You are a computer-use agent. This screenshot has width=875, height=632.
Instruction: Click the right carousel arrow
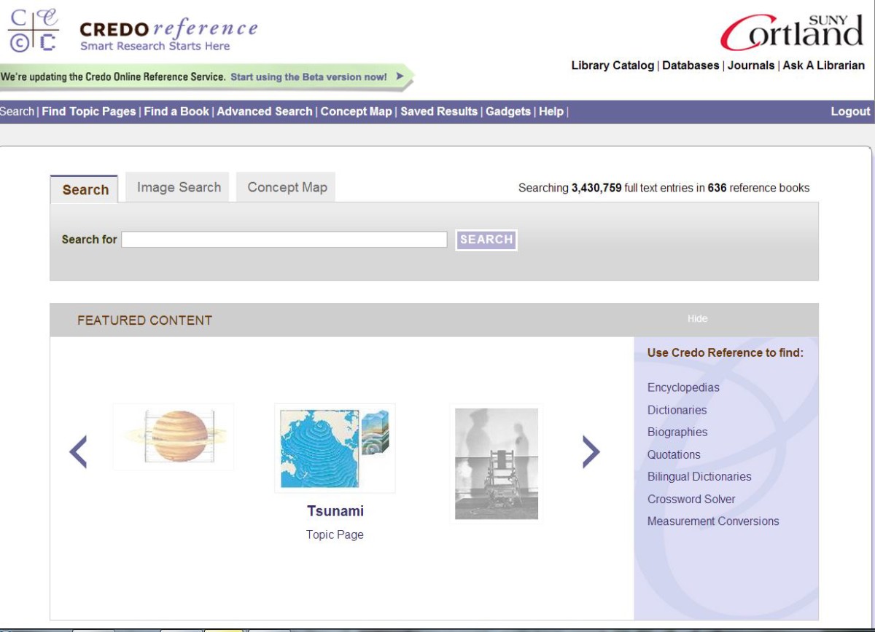[x=591, y=451]
